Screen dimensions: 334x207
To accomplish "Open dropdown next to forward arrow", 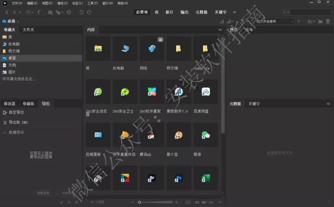I will point(20,12).
